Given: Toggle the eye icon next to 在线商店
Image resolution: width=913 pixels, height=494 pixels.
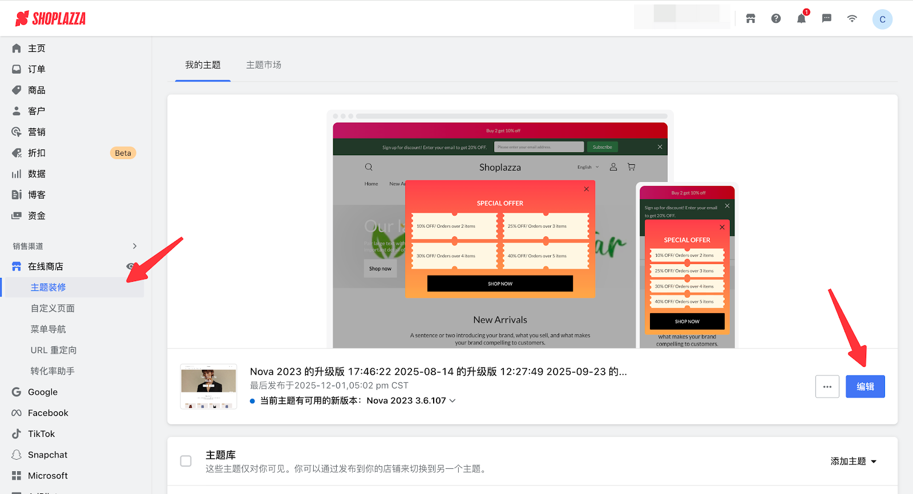Looking at the screenshot, I should coord(131,266).
